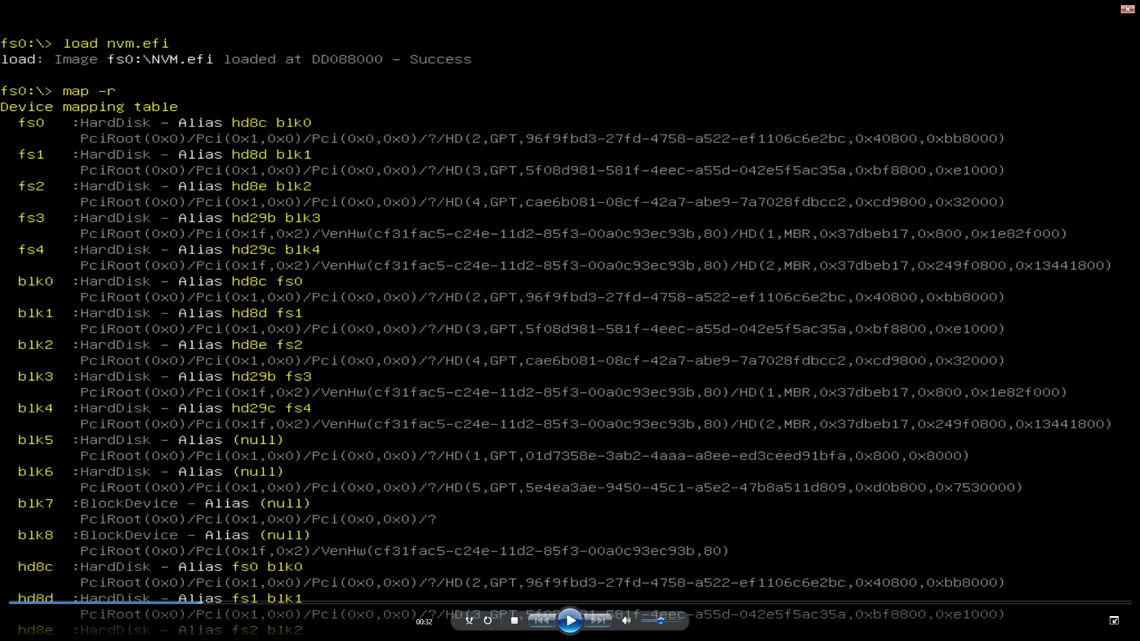Click the video seek bar

tap(570, 602)
